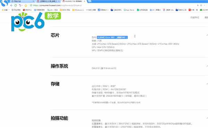Screen dimensions: 208x128
Task: Open the dropdown arrow right of bookmark star
Action: [x=205, y=5]
